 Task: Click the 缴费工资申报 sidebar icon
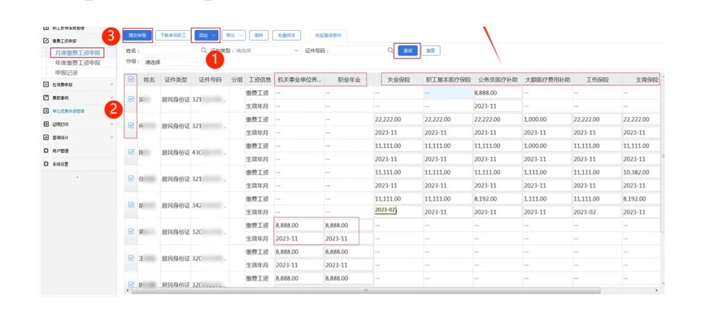46,40
